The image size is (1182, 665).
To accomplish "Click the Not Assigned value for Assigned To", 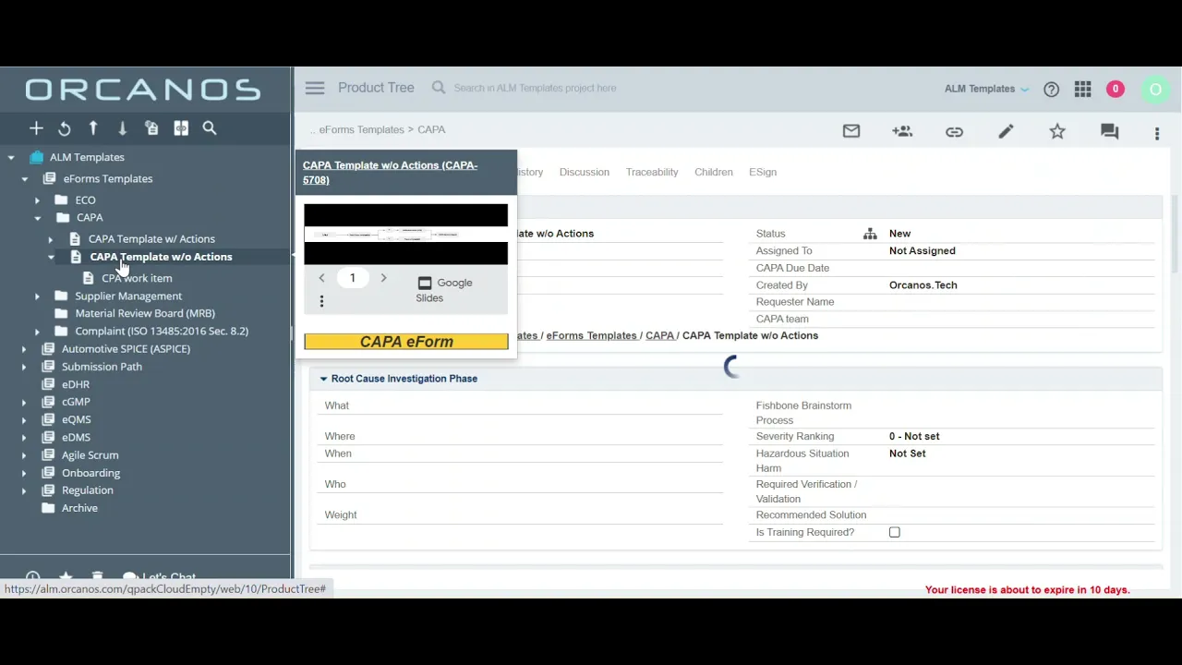I will (x=922, y=250).
